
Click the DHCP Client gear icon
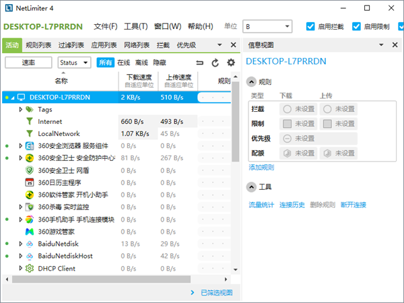(30, 268)
